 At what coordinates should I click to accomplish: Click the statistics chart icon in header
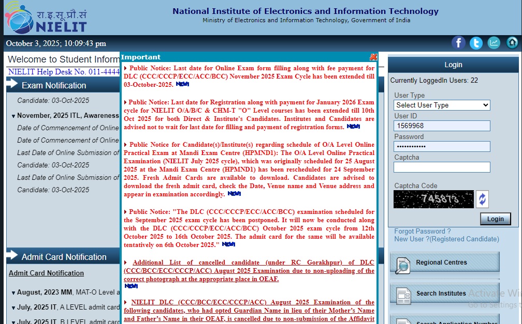point(494,43)
